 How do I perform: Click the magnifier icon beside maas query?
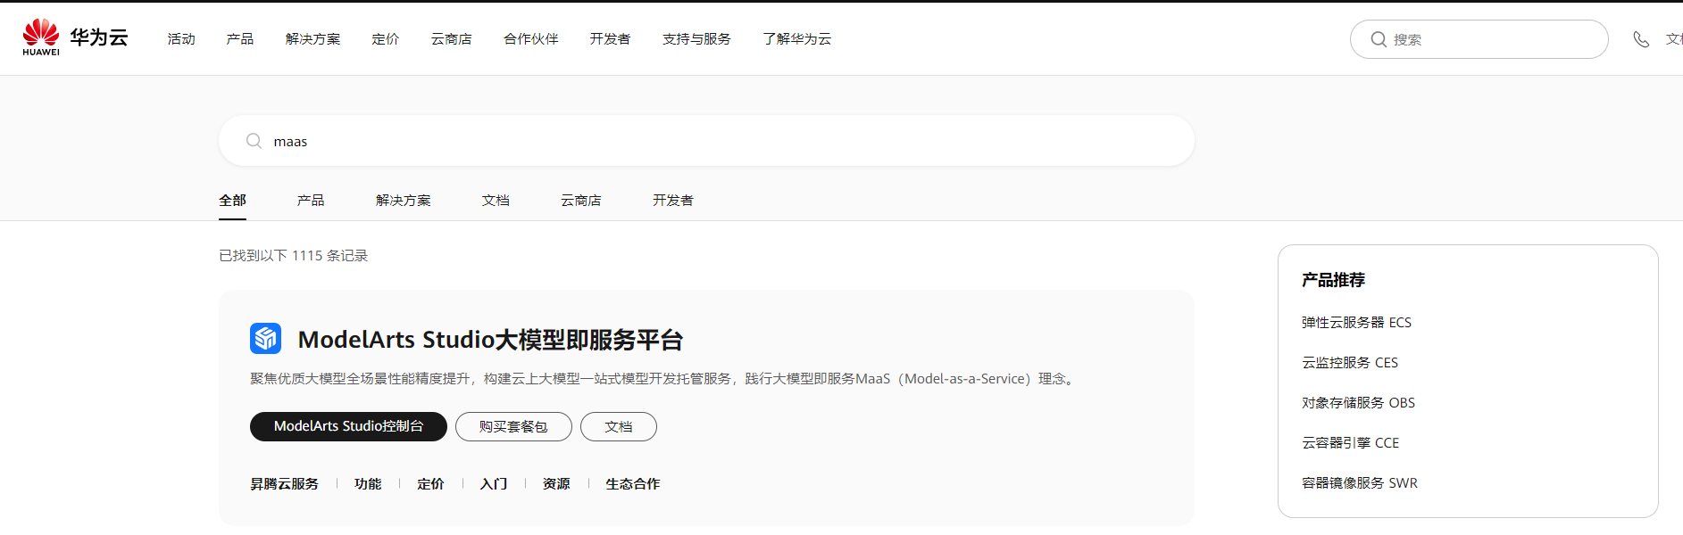click(254, 141)
